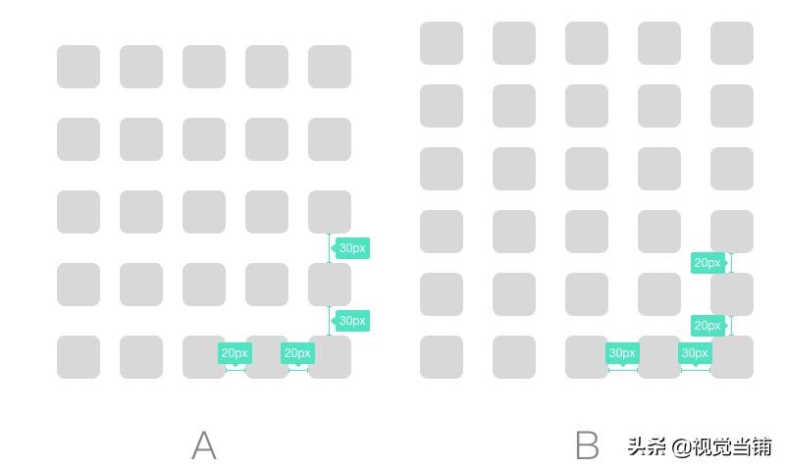The width and height of the screenshot is (785, 470).
Task: Click the large letter A caption
Action: click(204, 446)
